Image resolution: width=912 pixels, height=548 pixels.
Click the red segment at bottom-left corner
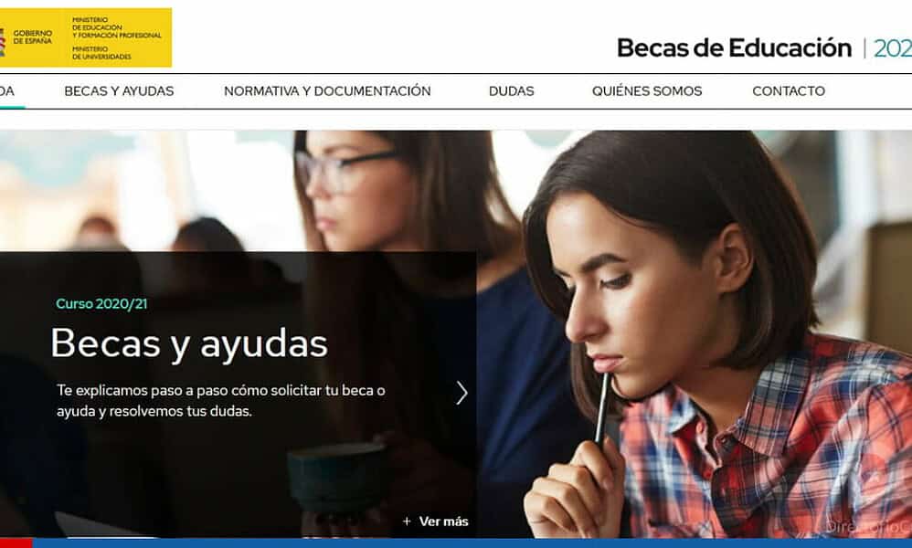(16, 543)
